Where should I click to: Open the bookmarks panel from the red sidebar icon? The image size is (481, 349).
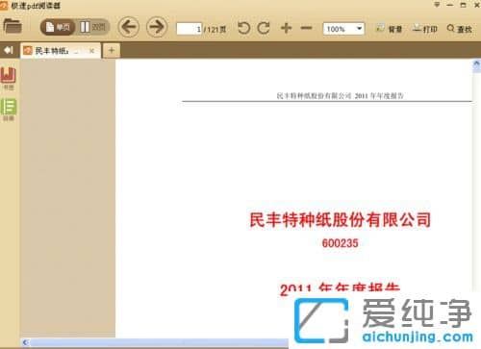[9, 78]
